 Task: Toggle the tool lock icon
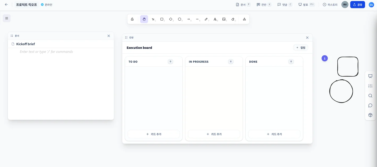[x=132, y=19]
